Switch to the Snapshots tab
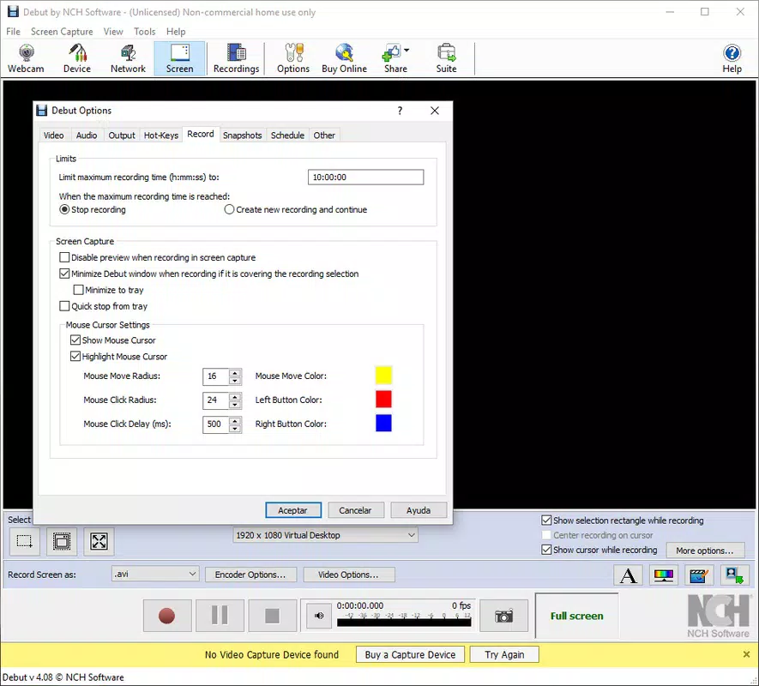Screen dimensions: 759x686 coord(242,135)
